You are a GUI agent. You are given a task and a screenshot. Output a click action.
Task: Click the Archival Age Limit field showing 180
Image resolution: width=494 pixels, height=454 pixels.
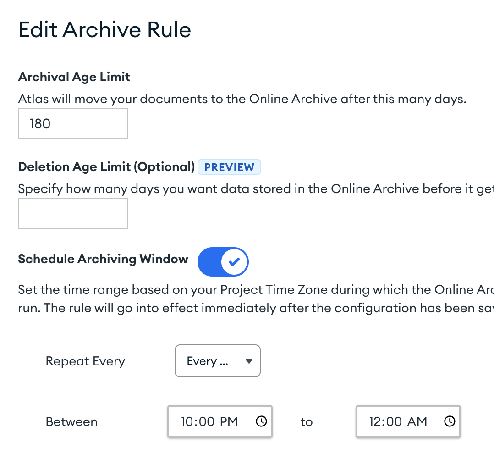73,123
